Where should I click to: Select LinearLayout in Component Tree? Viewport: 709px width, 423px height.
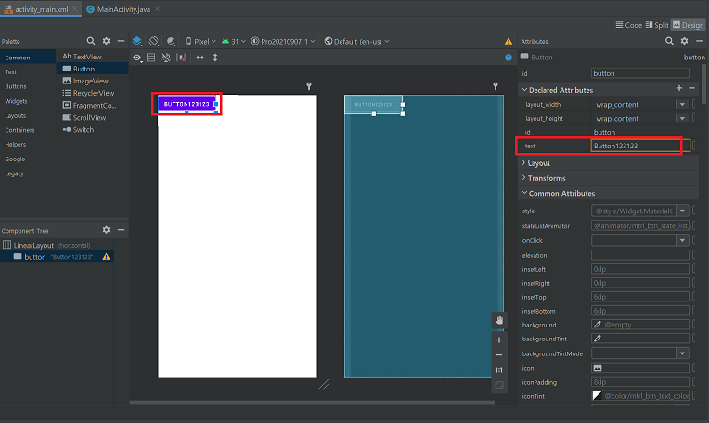click(x=46, y=245)
